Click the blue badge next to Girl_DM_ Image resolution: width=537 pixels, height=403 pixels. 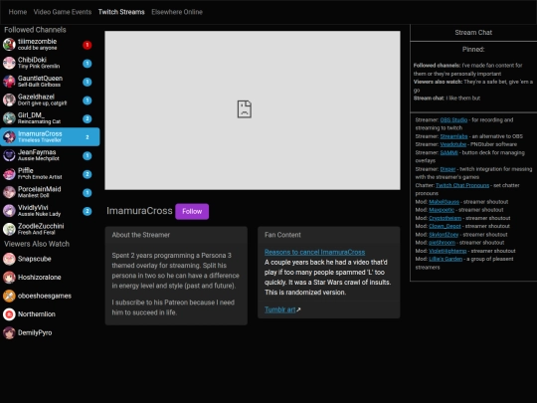87,118
